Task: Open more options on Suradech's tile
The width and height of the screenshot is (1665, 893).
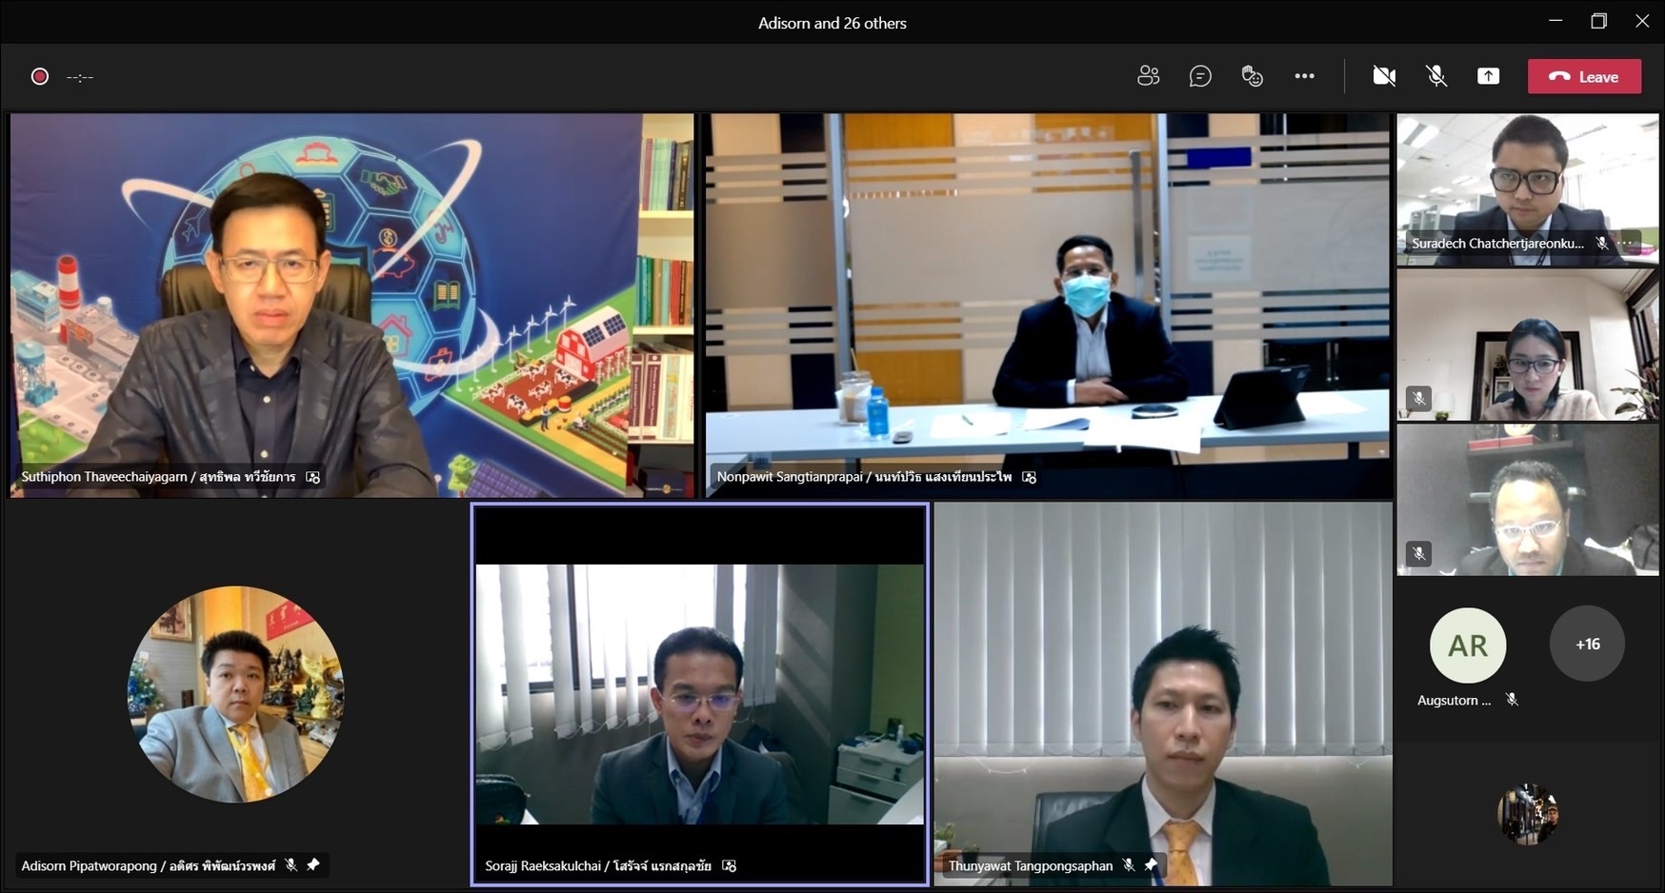Action: 1630,244
